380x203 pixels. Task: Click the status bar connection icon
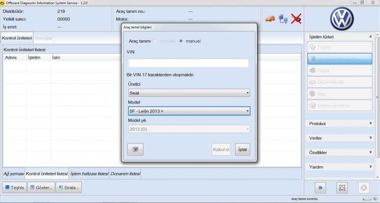coord(375,199)
